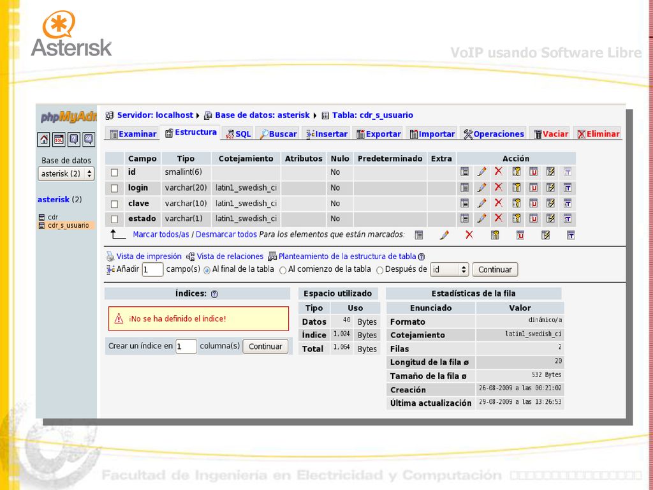653x490 pixels.
Task: Add unique index to the estado field
Action: click(x=534, y=218)
